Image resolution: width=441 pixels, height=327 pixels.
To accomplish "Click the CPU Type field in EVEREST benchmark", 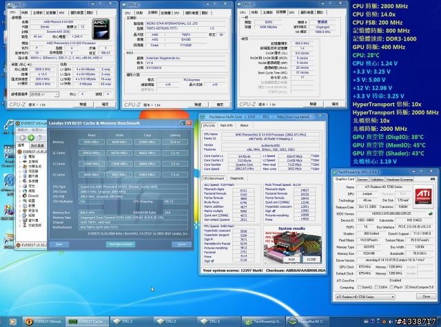I will pyautogui.click(x=133, y=187).
